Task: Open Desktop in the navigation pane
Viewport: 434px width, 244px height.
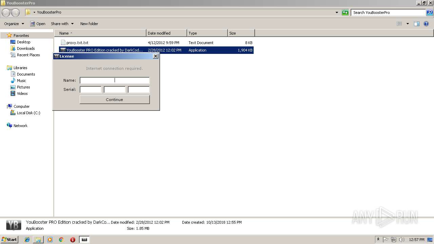Action: [x=23, y=42]
